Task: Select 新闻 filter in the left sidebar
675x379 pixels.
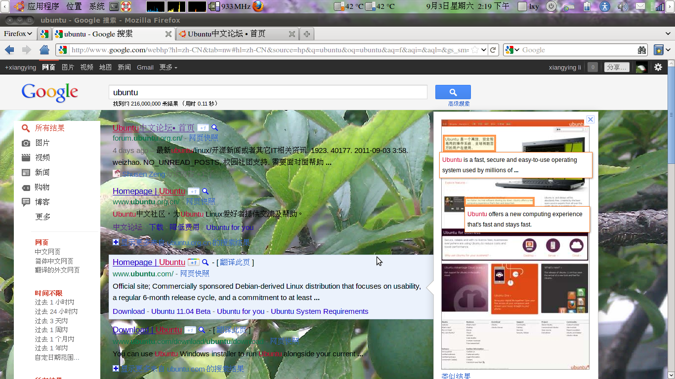Action: coord(42,172)
